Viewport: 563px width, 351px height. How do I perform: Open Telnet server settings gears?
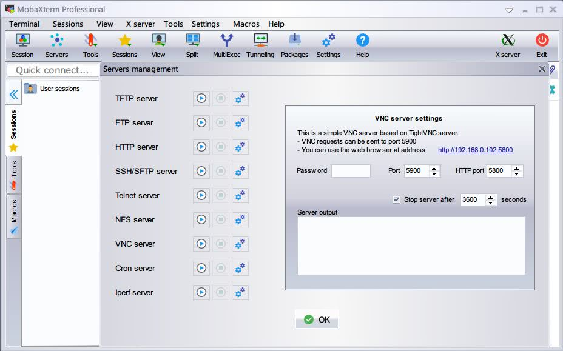(240, 195)
